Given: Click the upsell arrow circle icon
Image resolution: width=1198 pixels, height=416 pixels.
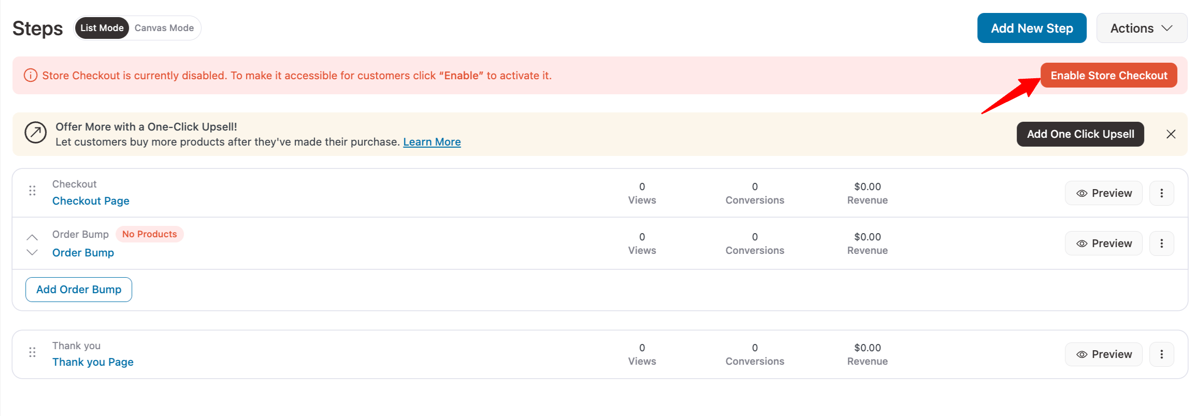Looking at the screenshot, I should (x=35, y=133).
